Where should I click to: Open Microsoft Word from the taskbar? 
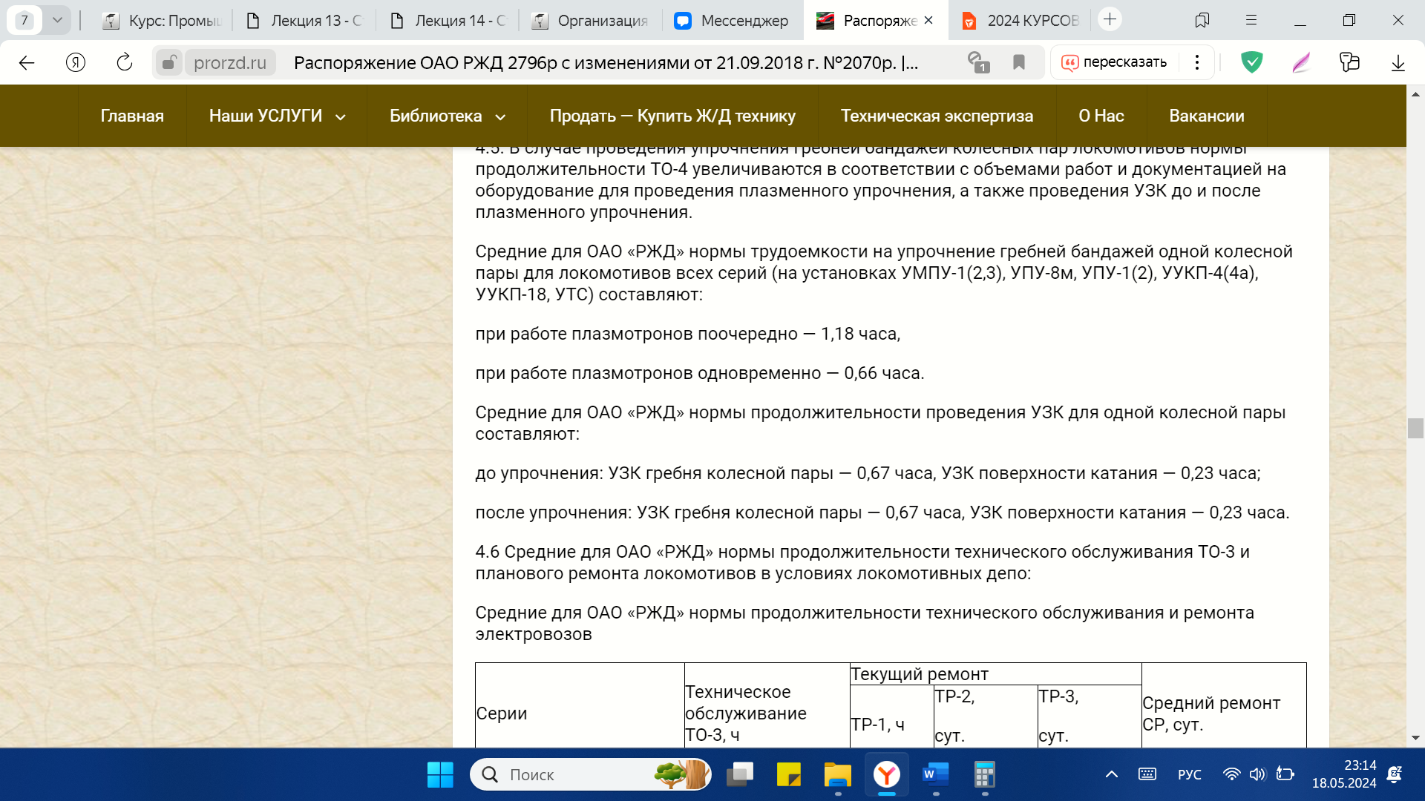coord(936,775)
